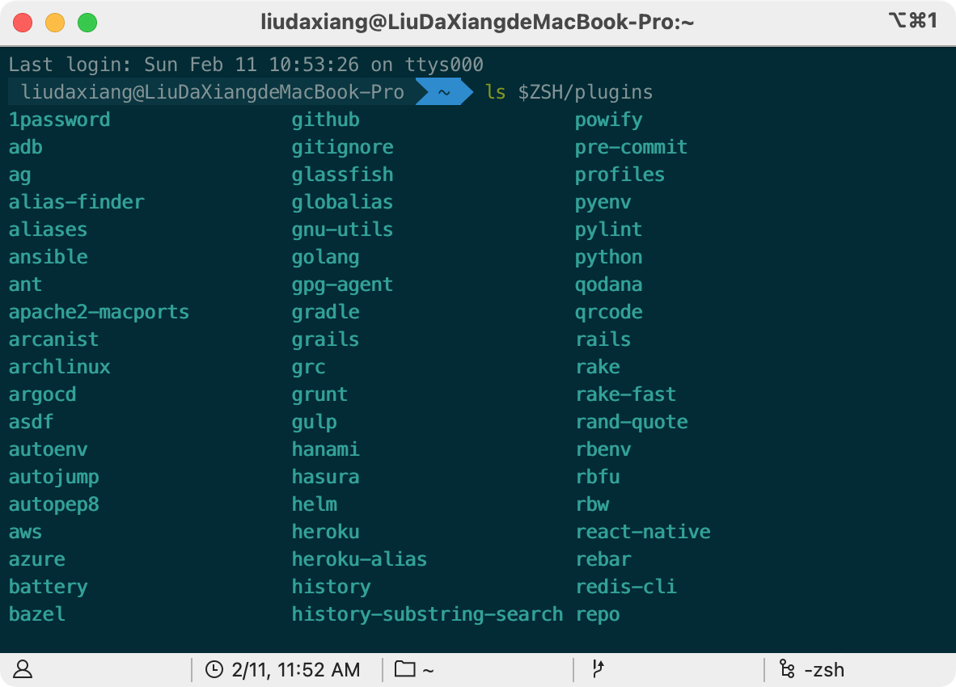Click the process tree icon beside -zsh
The image size is (956, 687).
point(787,668)
